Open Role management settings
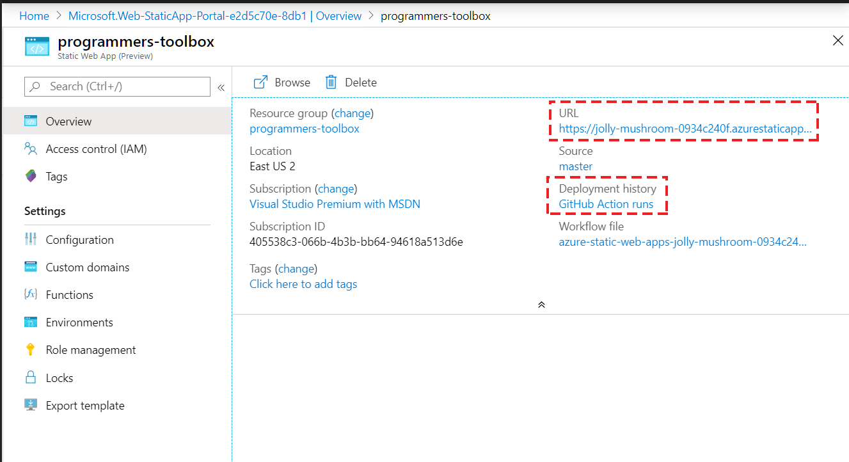 tap(116, 349)
